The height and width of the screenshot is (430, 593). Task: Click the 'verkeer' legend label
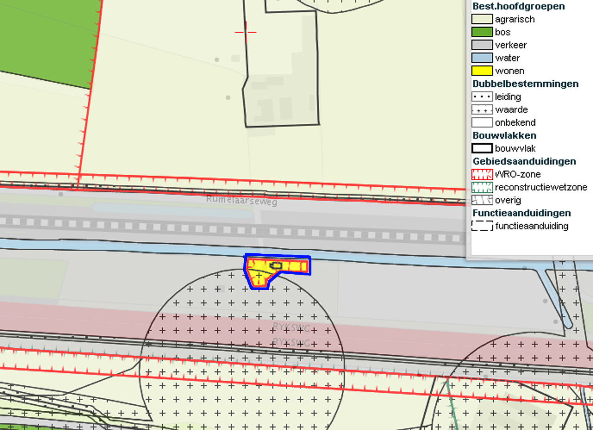[511, 45]
